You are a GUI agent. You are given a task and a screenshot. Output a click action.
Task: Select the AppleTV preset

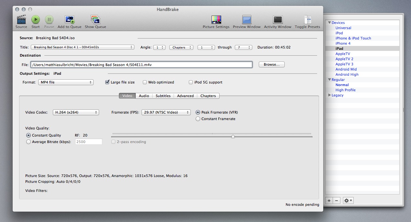tap(343, 54)
